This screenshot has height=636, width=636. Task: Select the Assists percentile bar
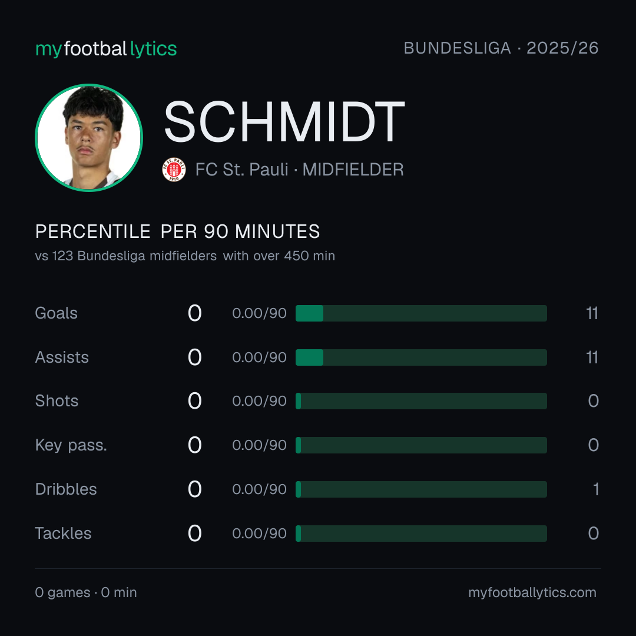point(421,357)
